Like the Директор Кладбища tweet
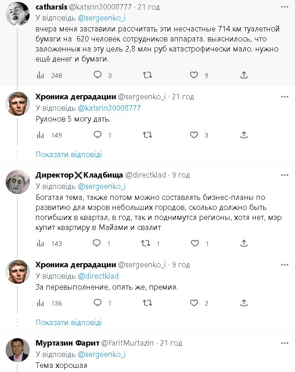The height and width of the screenshot is (372, 295). coord(194,243)
